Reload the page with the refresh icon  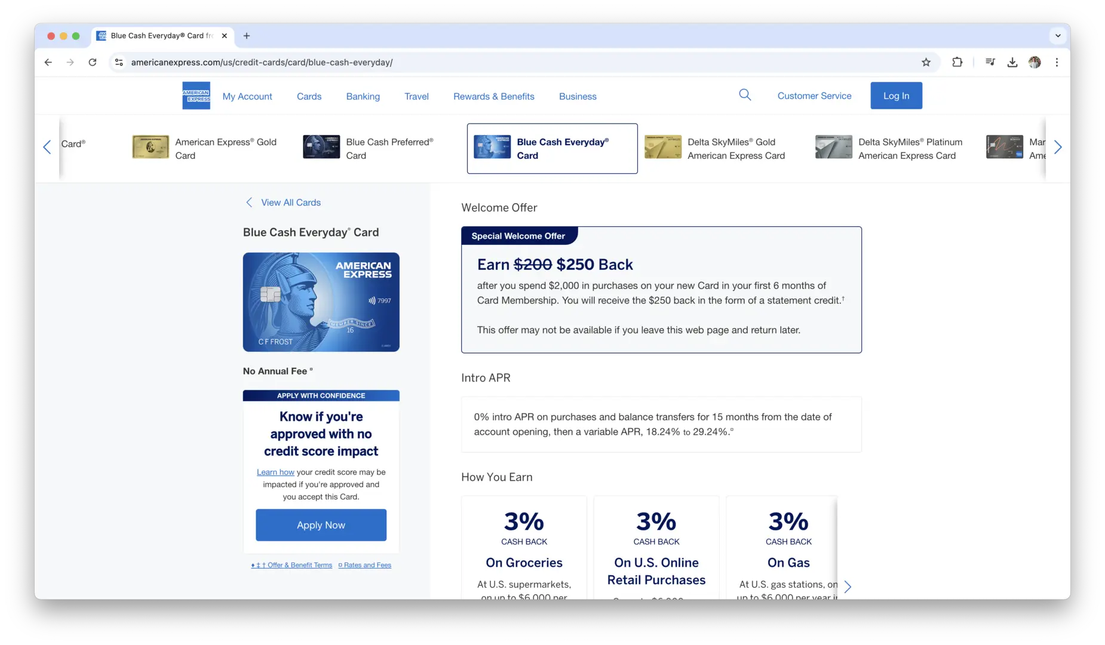[x=93, y=62]
